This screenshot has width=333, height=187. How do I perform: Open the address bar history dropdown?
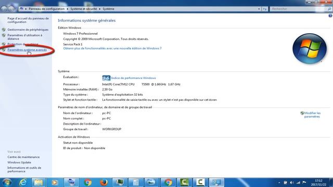pos(259,9)
